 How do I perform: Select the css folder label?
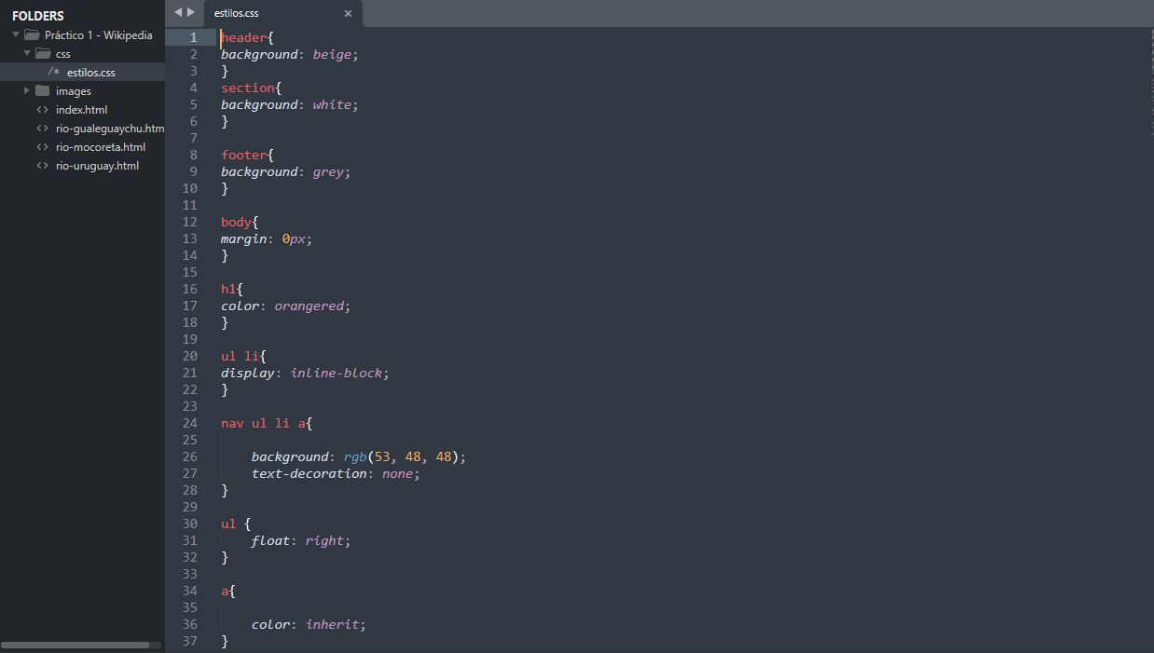click(62, 54)
